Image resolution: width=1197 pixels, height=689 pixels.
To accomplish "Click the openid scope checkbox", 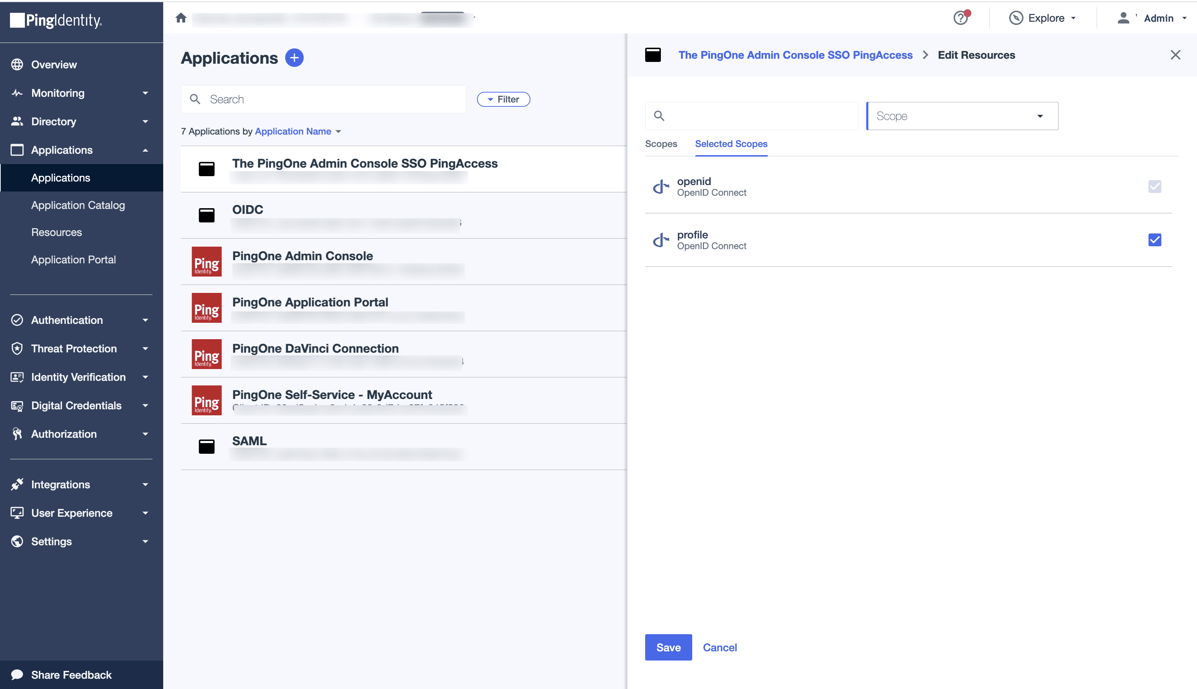I will 1154,186.
